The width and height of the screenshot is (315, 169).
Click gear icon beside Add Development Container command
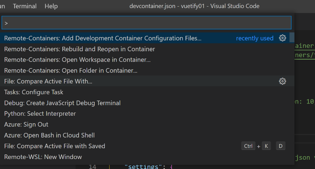(x=283, y=38)
